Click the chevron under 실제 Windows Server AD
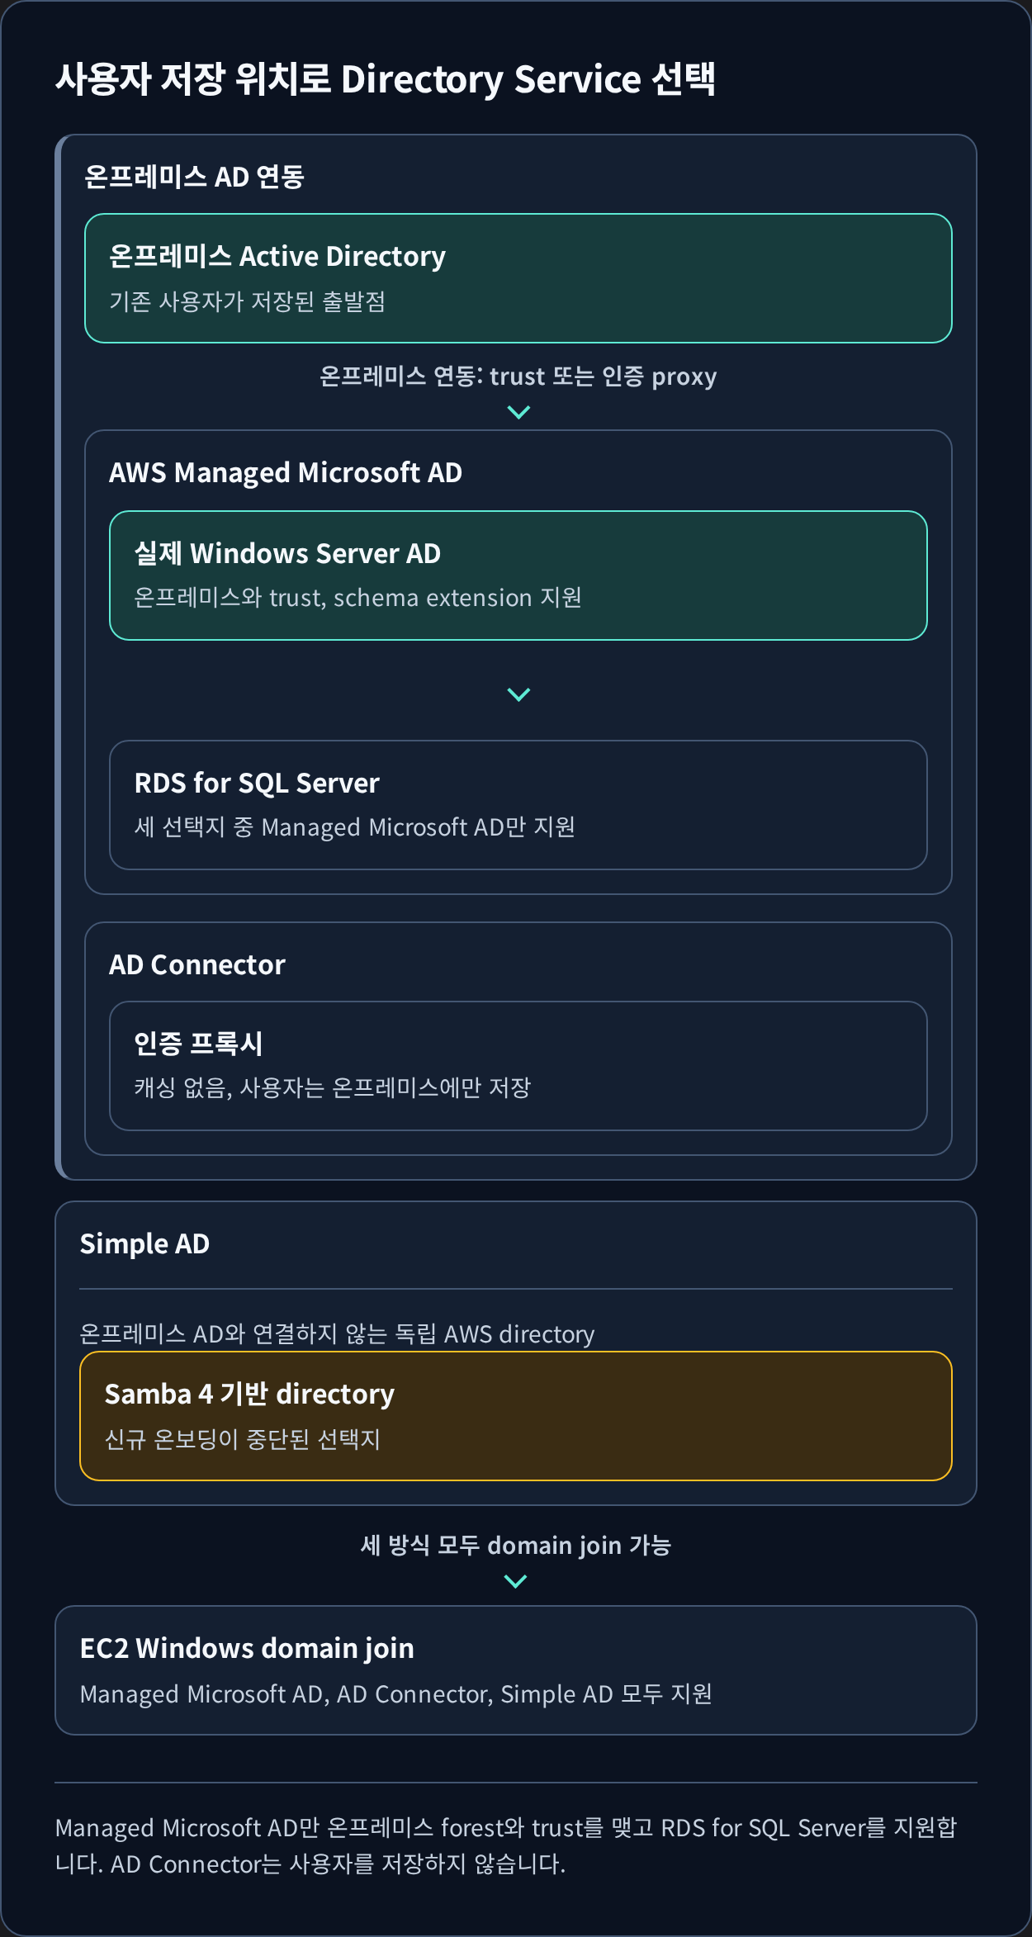Image resolution: width=1032 pixels, height=1937 pixels. point(518,694)
